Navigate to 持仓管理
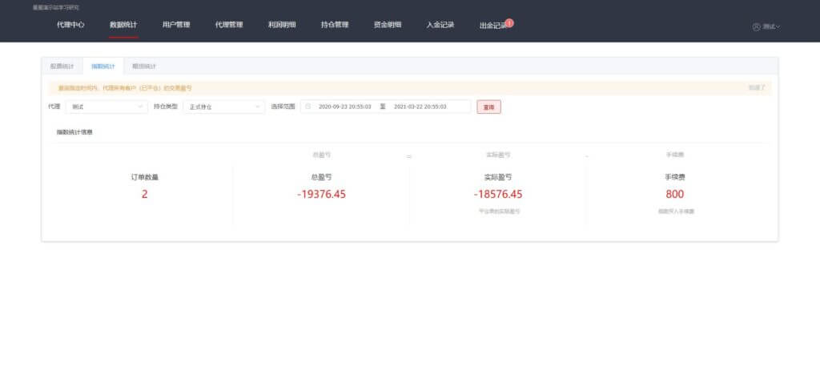 coord(335,25)
